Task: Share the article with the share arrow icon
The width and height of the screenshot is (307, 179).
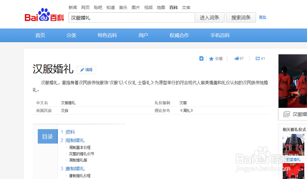Action: point(258,58)
